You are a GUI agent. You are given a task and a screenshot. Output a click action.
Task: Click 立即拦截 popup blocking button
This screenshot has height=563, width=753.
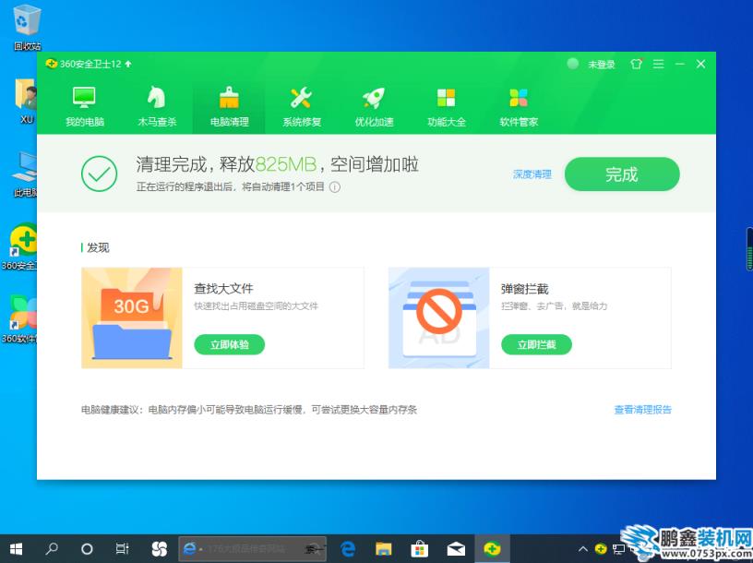[x=536, y=344]
